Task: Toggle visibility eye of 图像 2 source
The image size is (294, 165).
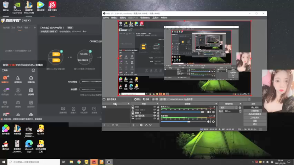Action: tap(154, 113)
